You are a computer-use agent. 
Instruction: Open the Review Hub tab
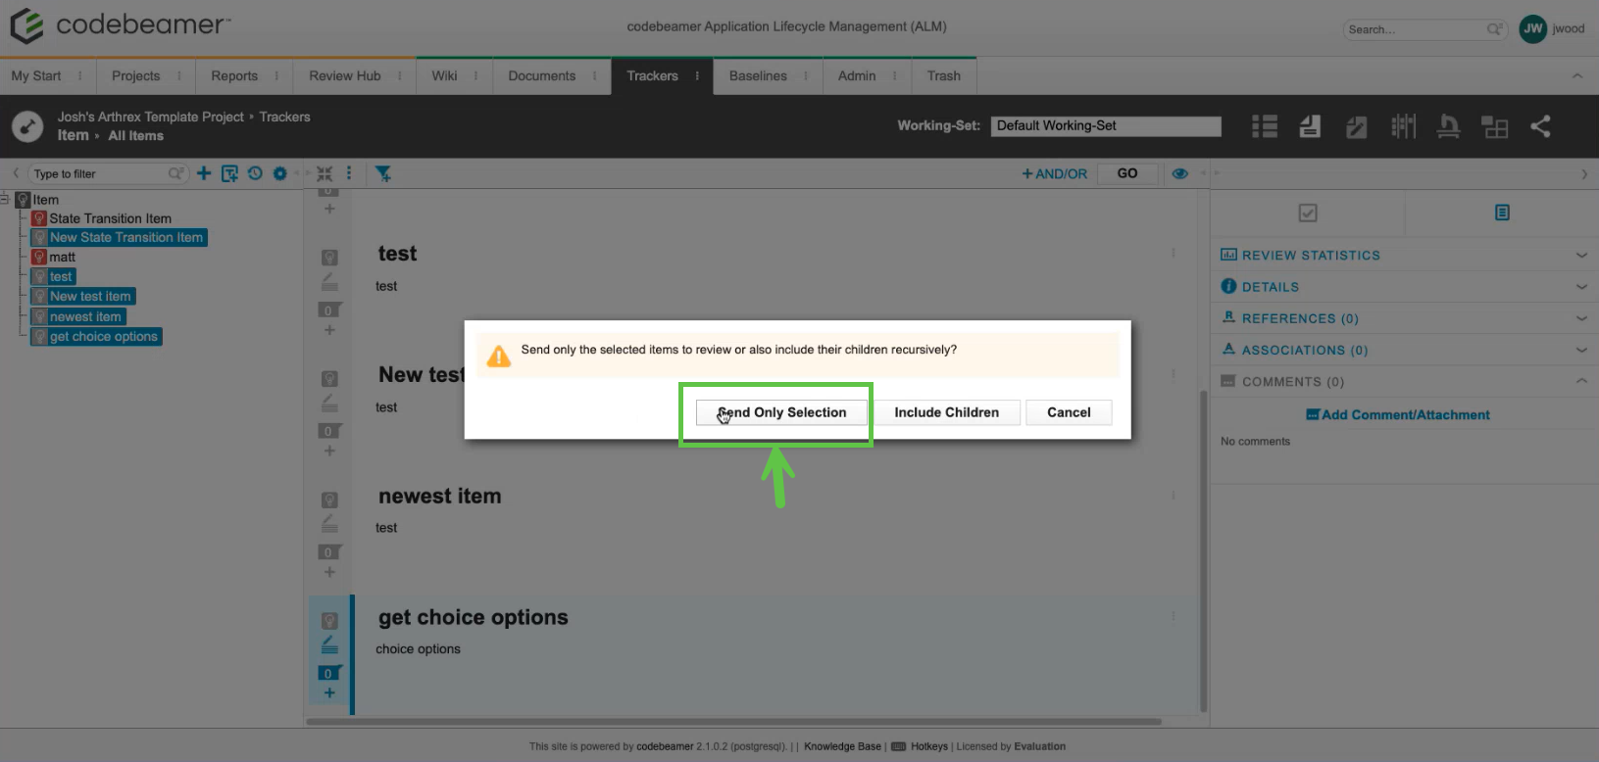tap(344, 75)
